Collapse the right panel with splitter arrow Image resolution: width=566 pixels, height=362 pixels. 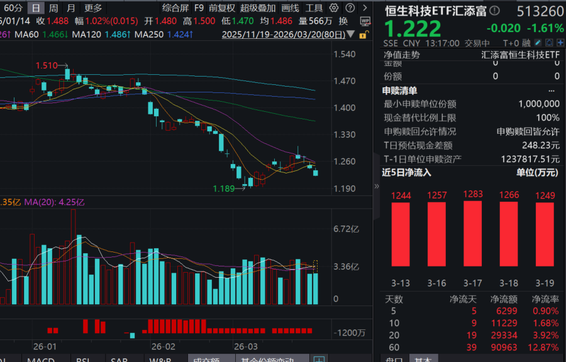pos(377,186)
